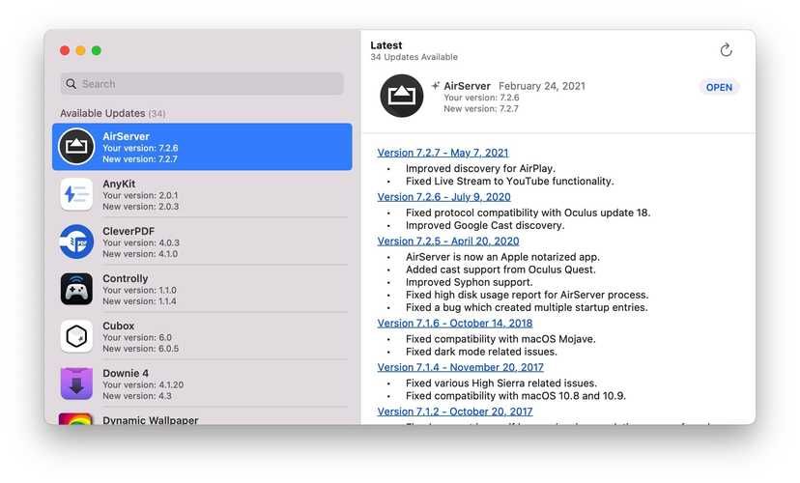Click the February 24, 2021 date
Screen dimensions: 800x483
542,86
